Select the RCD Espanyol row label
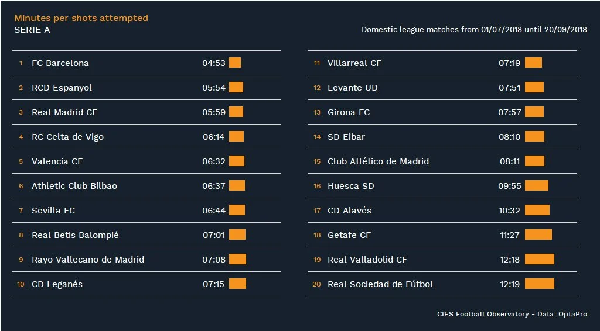The width and height of the screenshot is (600, 331). point(62,88)
